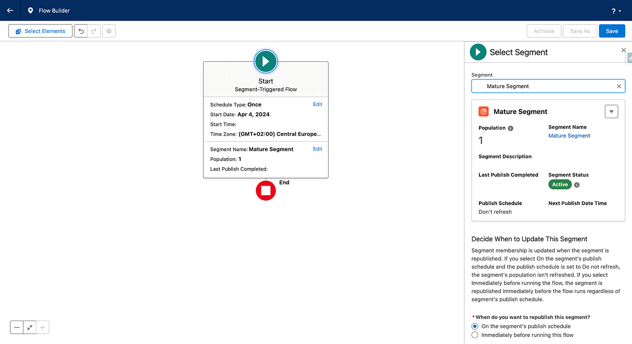The image size is (632, 344).
Task: Click the Population info icon
Action: tap(511, 128)
